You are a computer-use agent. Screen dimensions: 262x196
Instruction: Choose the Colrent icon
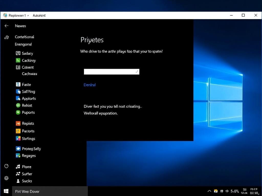pyautogui.click(x=18, y=67)
